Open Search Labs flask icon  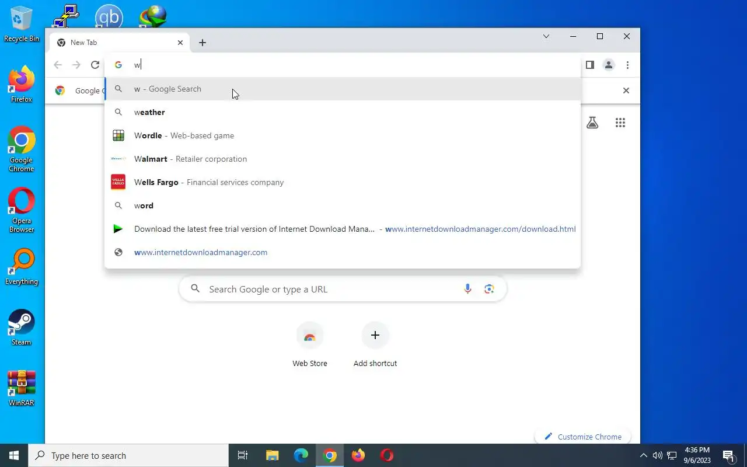(x=592, y=123)
